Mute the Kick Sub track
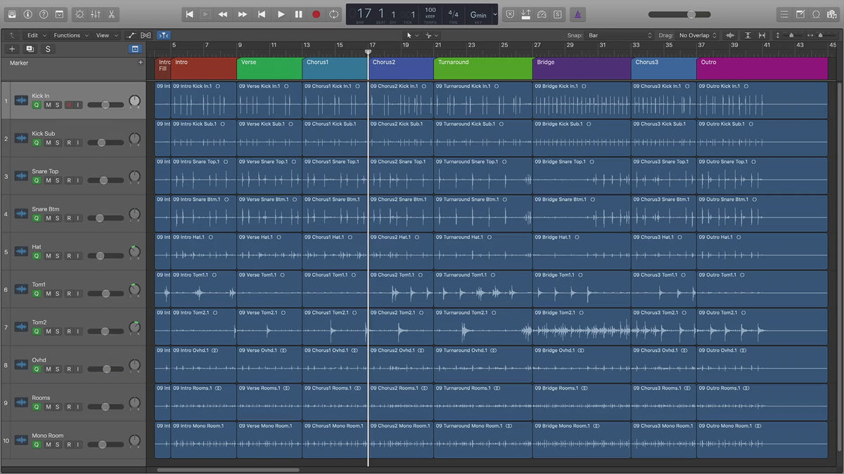 point(48,143)
